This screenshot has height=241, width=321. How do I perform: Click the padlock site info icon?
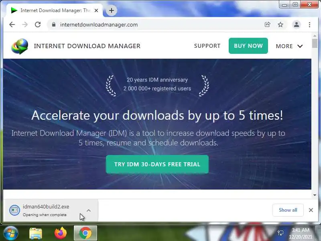(54, 25)
